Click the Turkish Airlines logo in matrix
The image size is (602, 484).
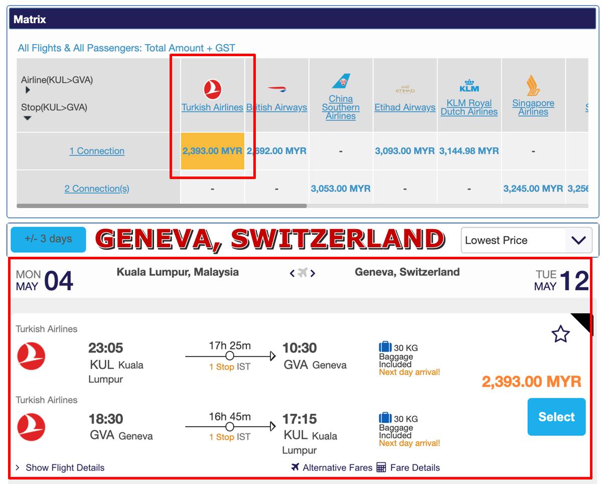213,90
